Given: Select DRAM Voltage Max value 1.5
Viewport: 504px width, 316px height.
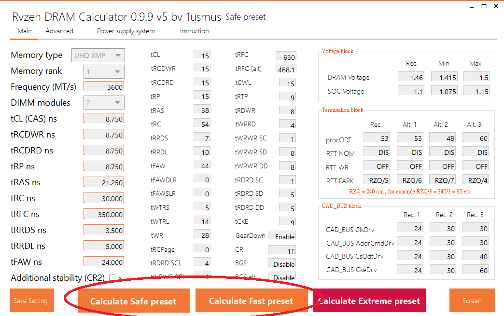Looking at the screenshot, I should tap(477, 77).
